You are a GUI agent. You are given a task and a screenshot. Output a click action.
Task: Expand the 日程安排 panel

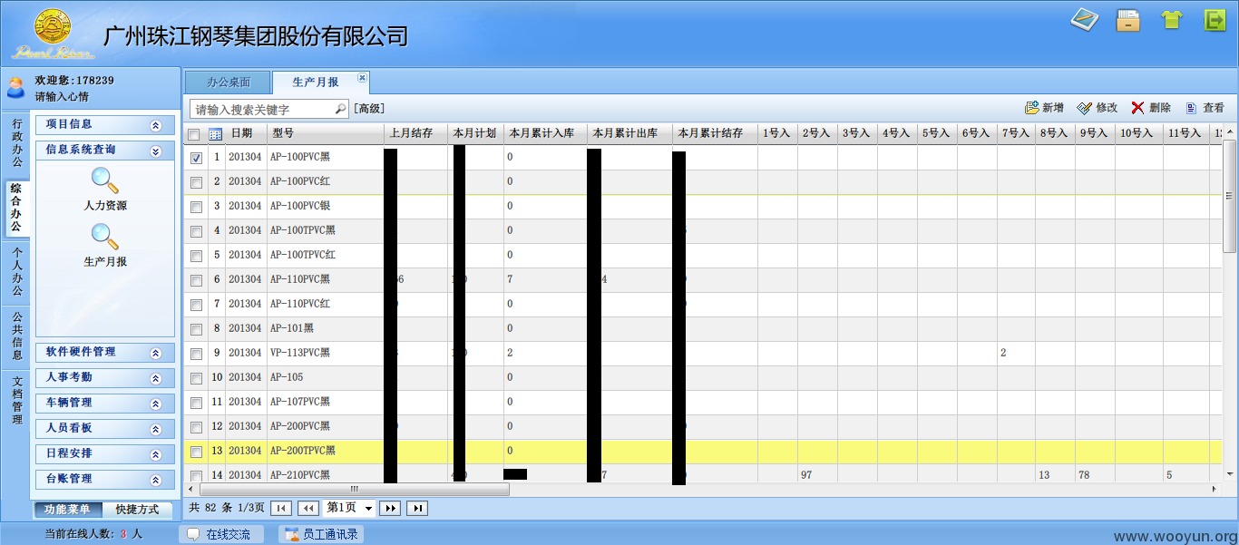pos(156,454)
